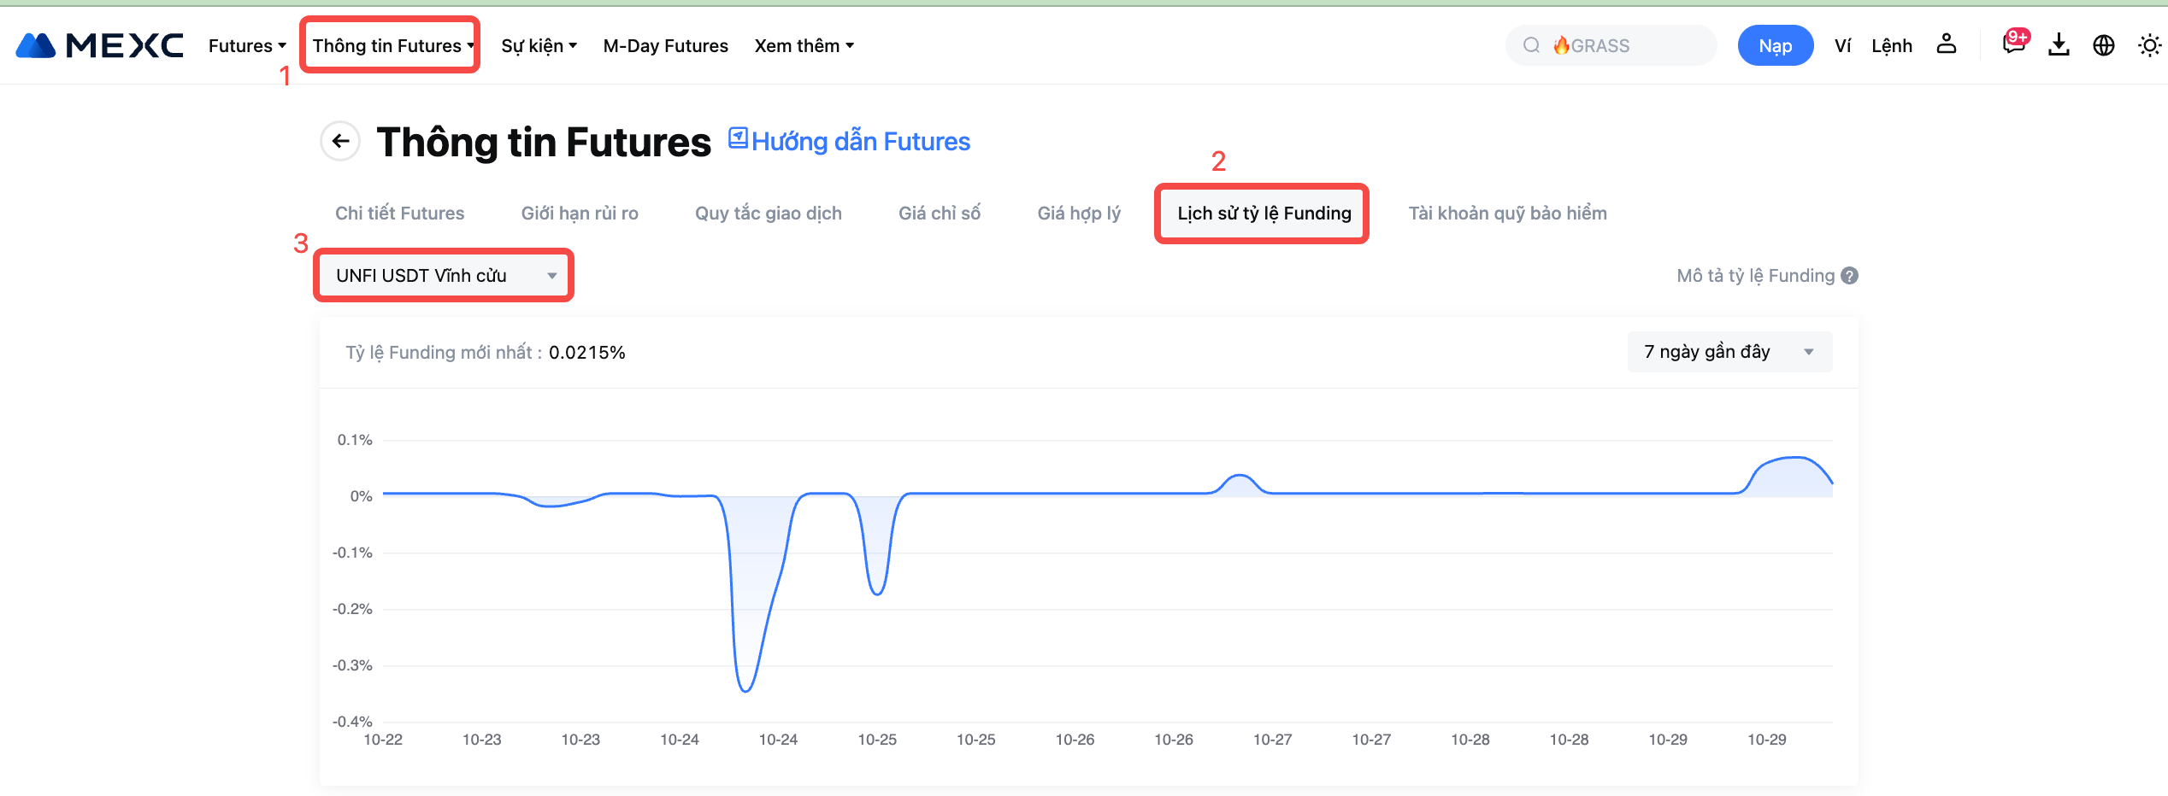Expand the UNFI USDT Vĩnh cửu dropdown
Screen dimensions: 2168x796
(444, 275)
